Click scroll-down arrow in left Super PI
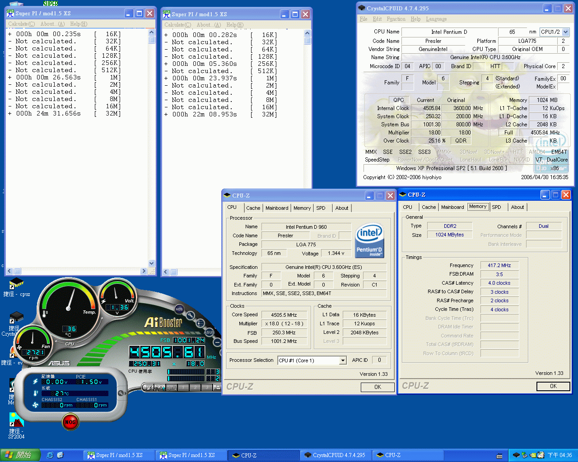This screenshot has width=578, height=462. 151,263
